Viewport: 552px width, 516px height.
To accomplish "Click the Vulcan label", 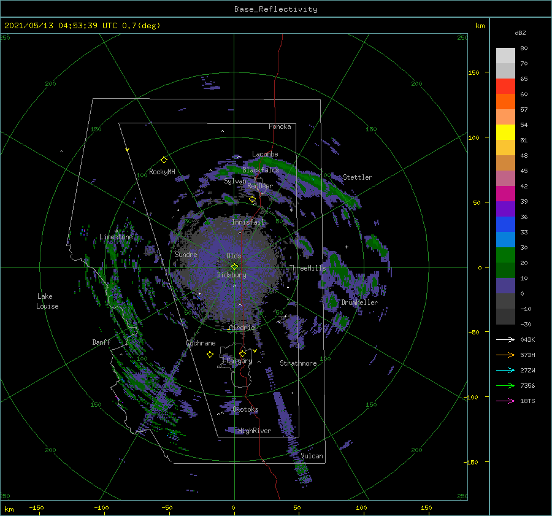I will pyautogui.click(x=312, y=456).
